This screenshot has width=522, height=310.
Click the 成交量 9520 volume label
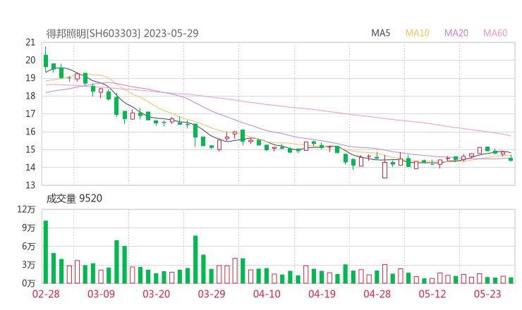74,199
